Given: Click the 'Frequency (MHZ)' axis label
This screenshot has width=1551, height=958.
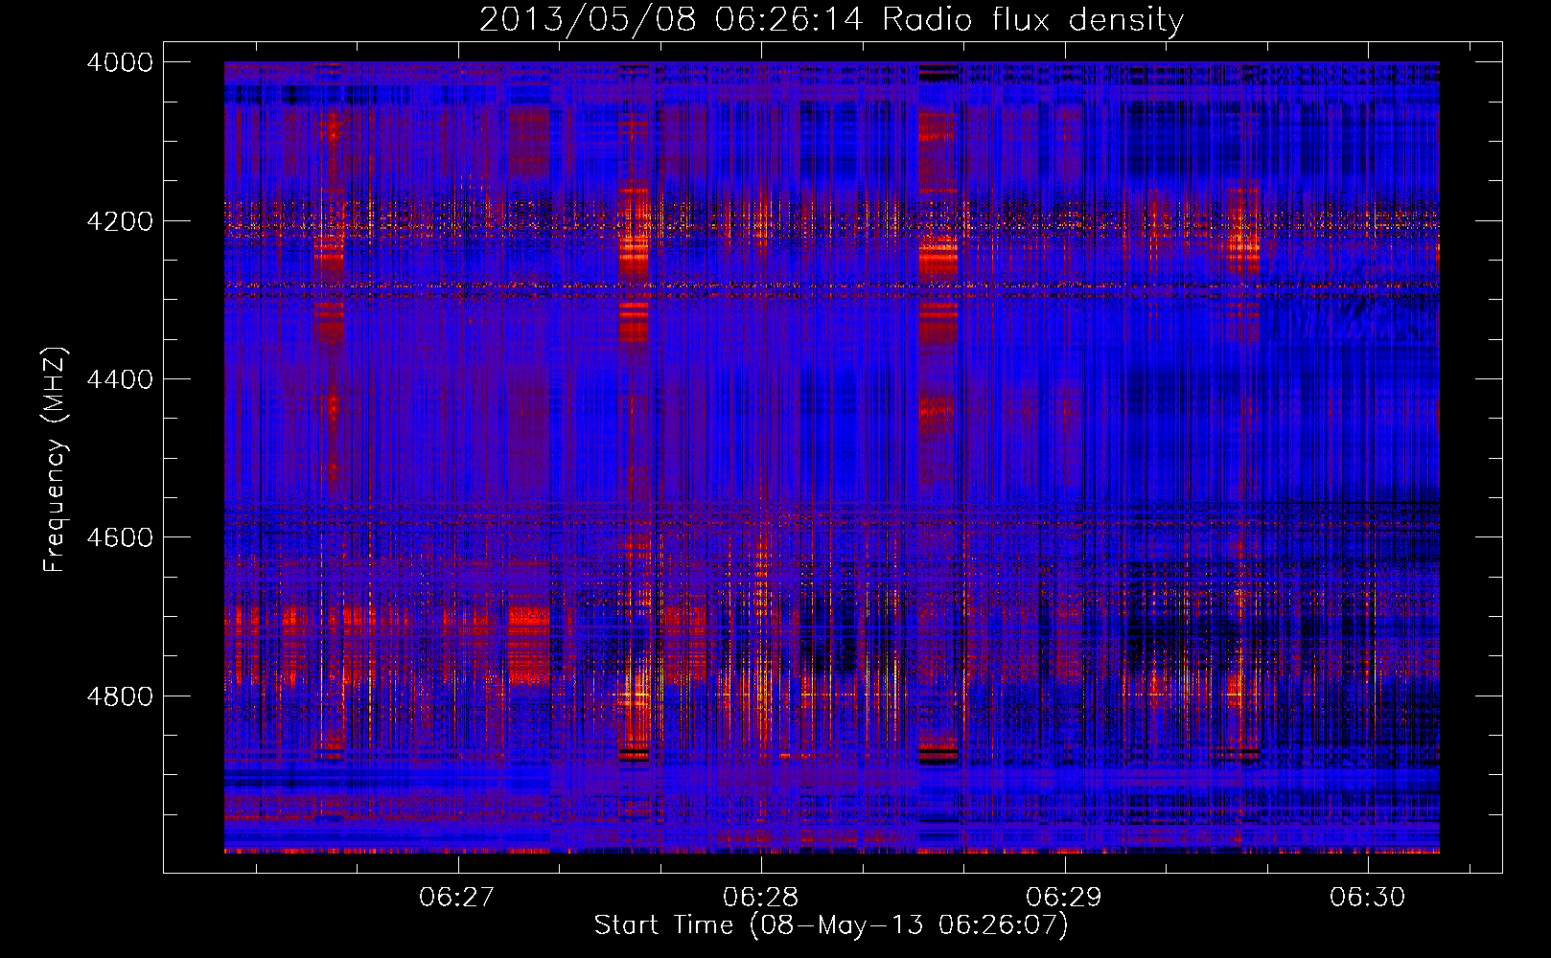Looking at the screenshot, I should 56,460.
